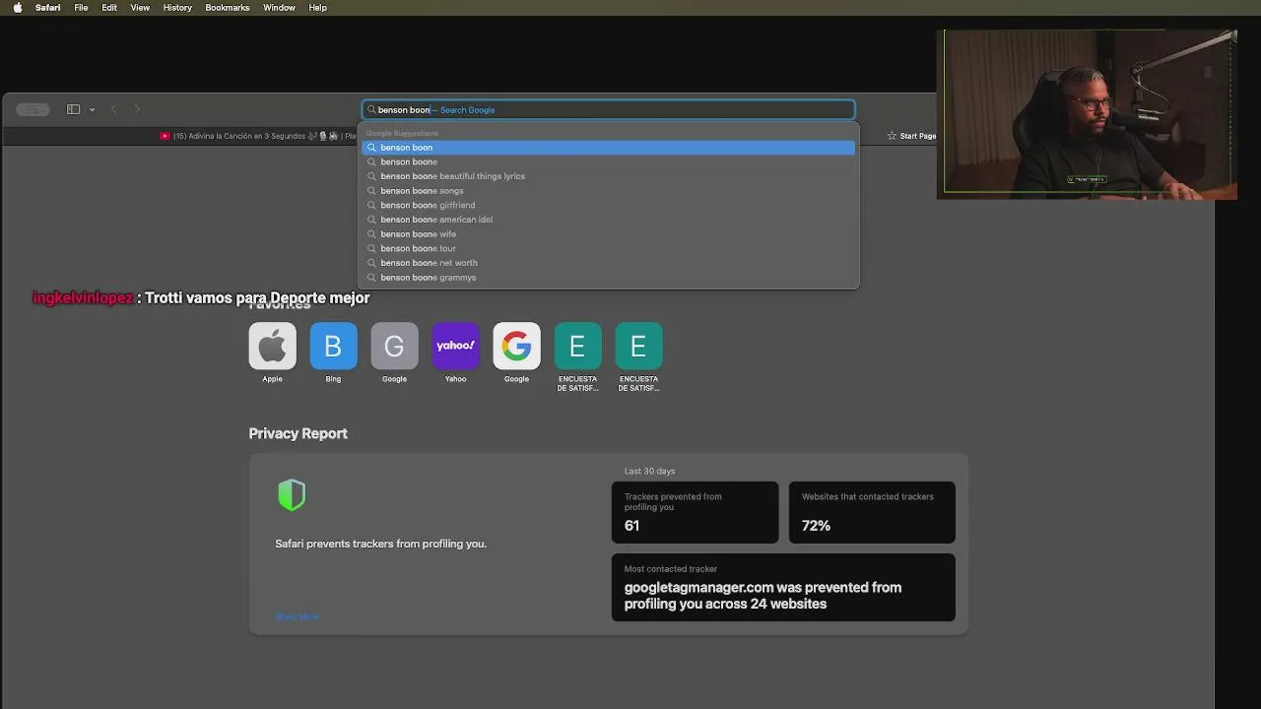Screen dimensions: 1261x709
Task: Open the Help menu
Action: (317, 8)
